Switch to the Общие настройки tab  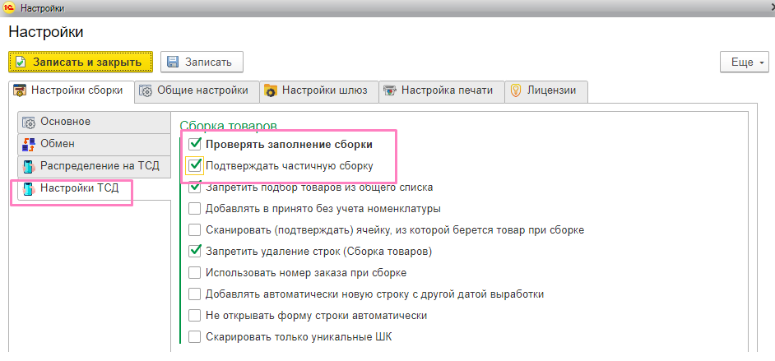[197, 91]
